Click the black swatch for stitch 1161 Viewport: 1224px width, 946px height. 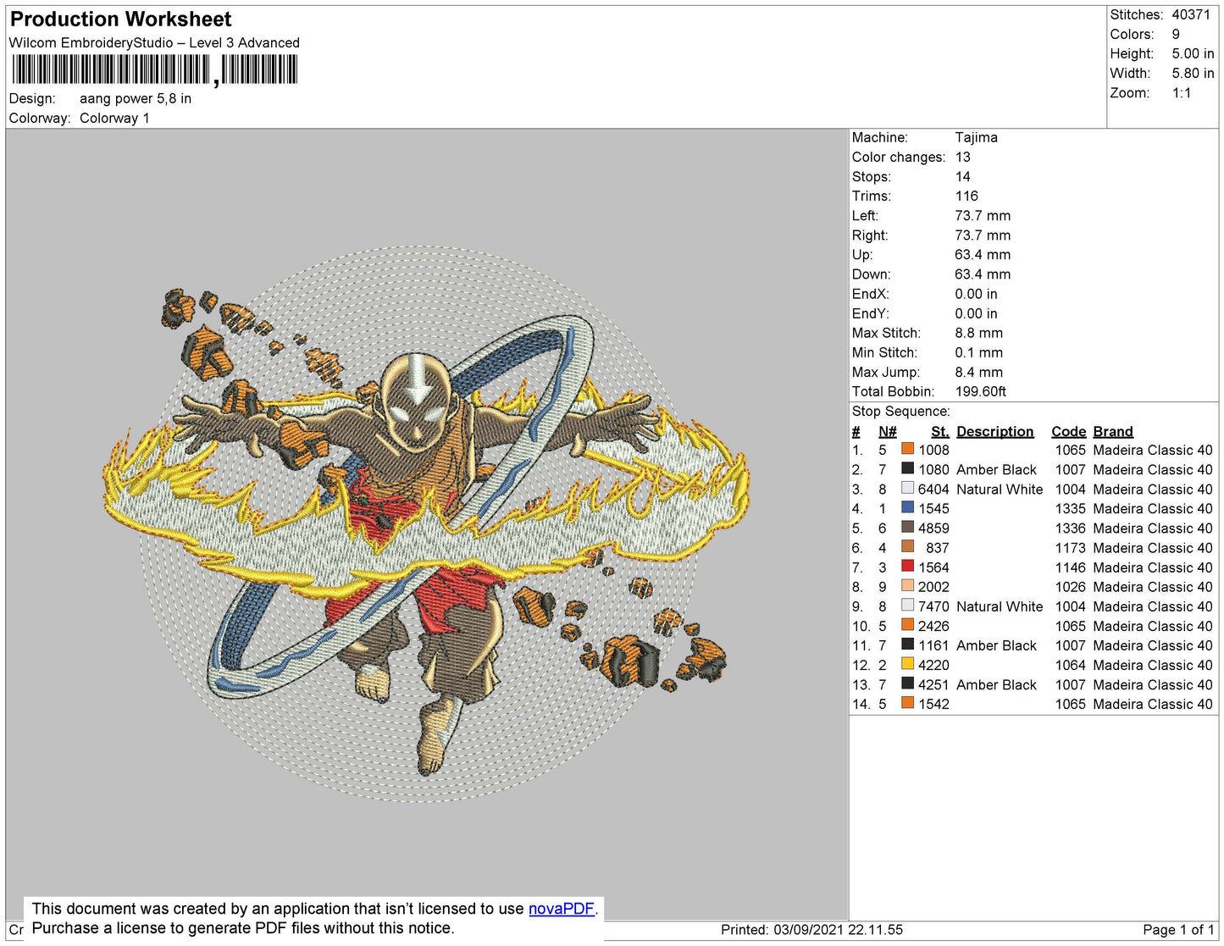point(907,644)
